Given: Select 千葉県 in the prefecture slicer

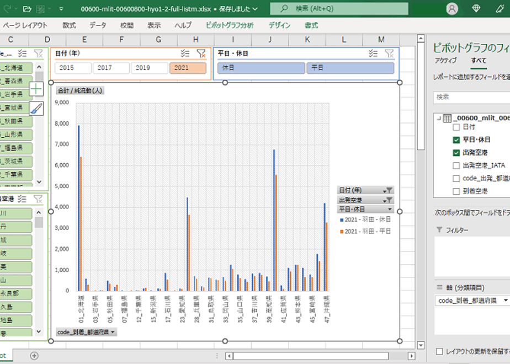Looking at the screenshot, I should pyautogui.click(x=16, y=174).
